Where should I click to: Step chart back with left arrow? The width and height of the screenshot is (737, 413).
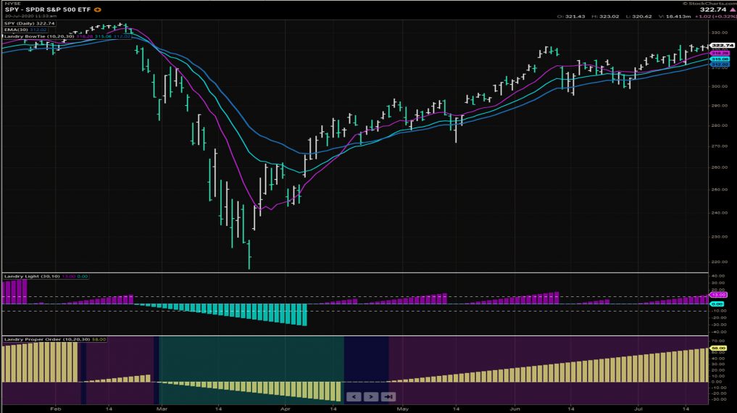354,397
